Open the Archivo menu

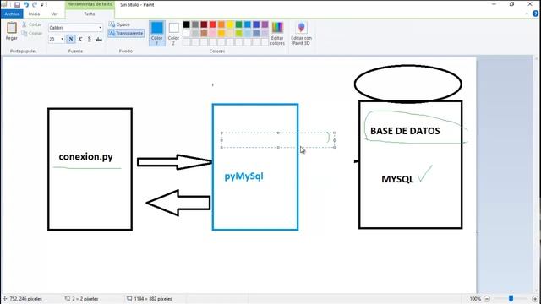pyautogui.click(x=12, y=14)
